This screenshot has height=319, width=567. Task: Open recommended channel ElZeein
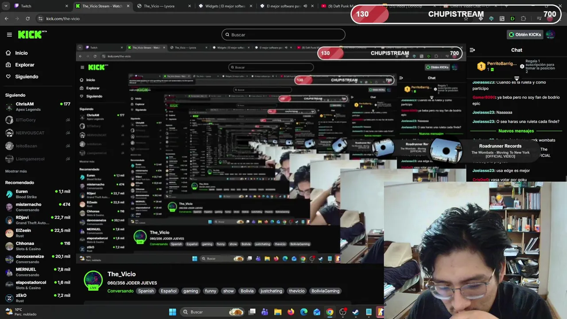(x=38, y=233)
